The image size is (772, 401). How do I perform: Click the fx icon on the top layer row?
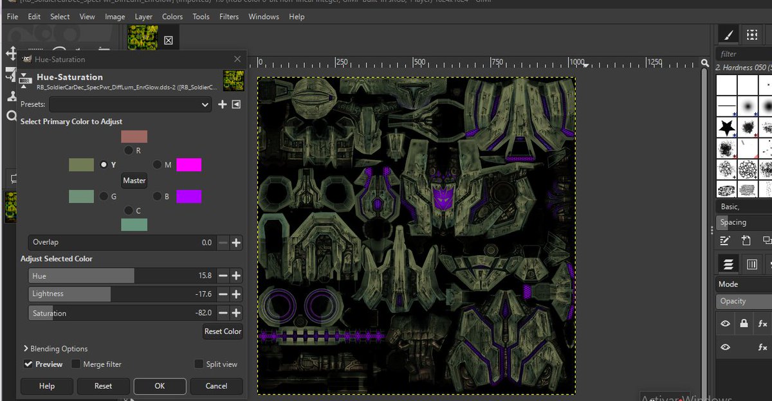pos(763,323)
